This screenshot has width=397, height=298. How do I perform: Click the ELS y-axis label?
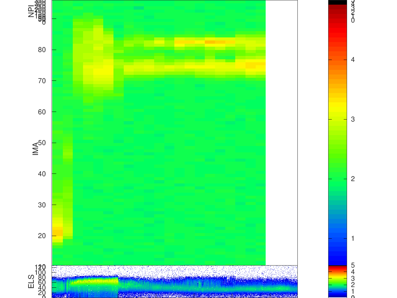(x=31, y=281)
